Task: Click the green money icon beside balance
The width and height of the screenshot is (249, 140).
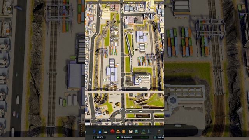Action: click(x=118, y=137)
